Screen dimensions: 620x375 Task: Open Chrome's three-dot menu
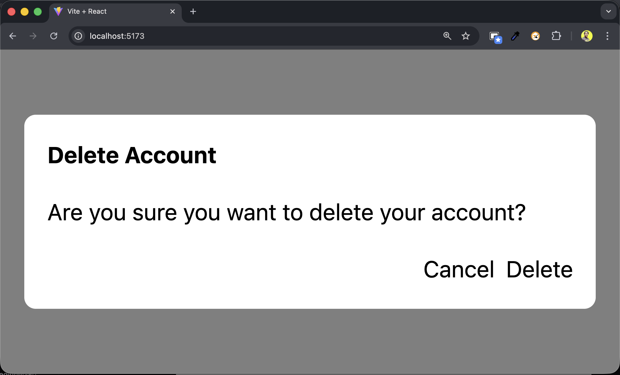pyautogui.click(x=607, y=36)
